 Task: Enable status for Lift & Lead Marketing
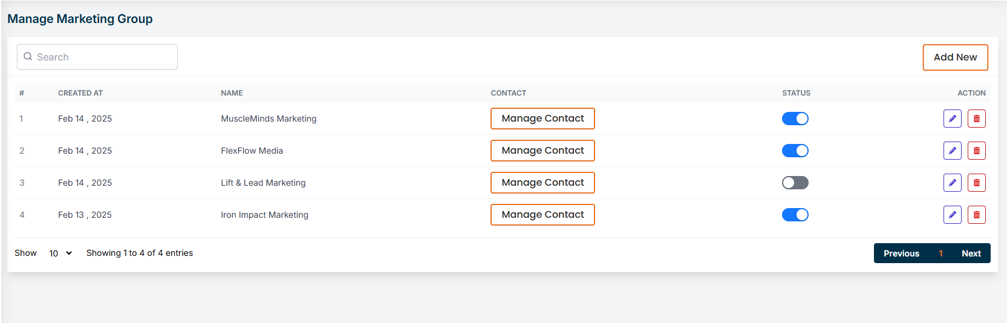(x=795, y=183)
